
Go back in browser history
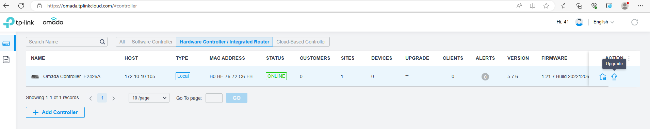6,6
